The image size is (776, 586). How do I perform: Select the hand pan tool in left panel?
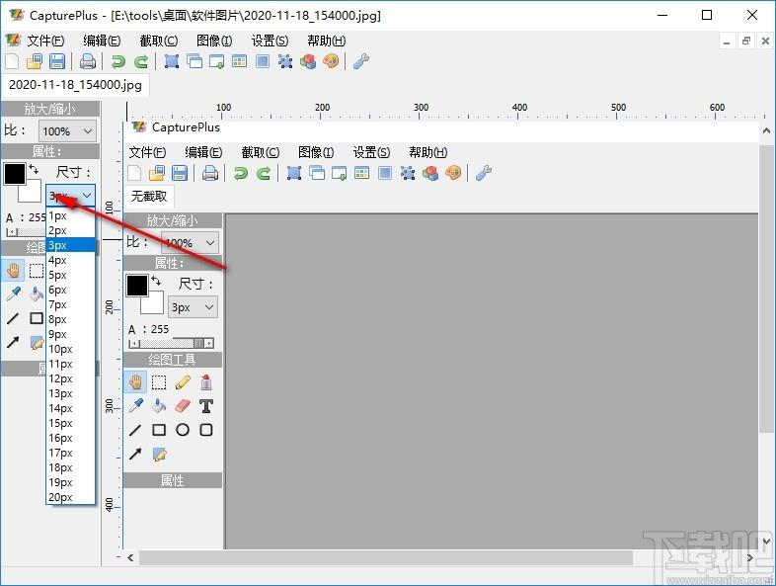coord(13,271)
